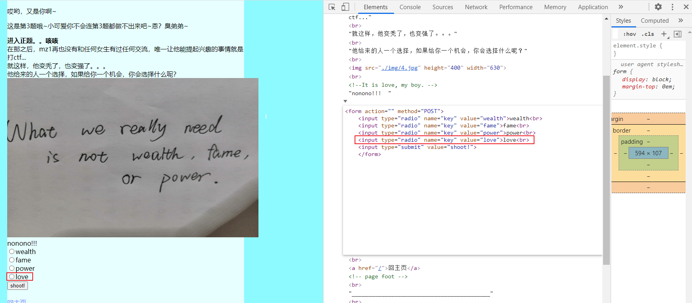This screenshot has width=692, height=303.
Task: Select the fame radio button
Action: point(12,260)
